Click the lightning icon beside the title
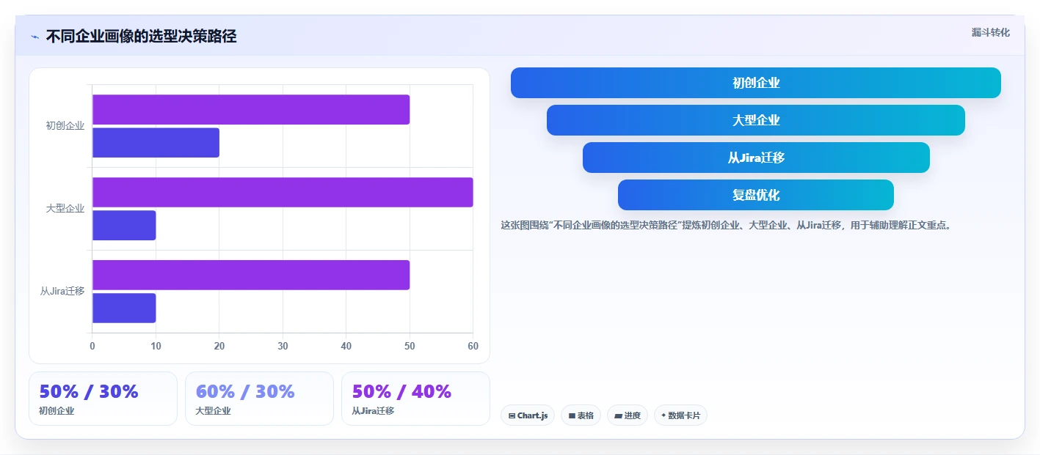Viewport: 1040px width, 455px height. 34,37
